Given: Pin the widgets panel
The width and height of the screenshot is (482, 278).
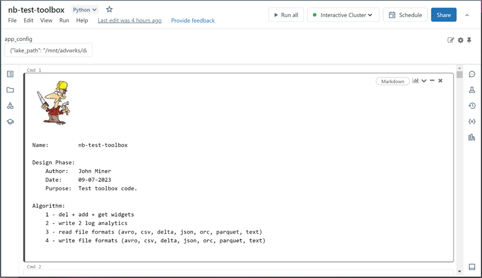Looking at the screenshot, I should tap(469, 40).
